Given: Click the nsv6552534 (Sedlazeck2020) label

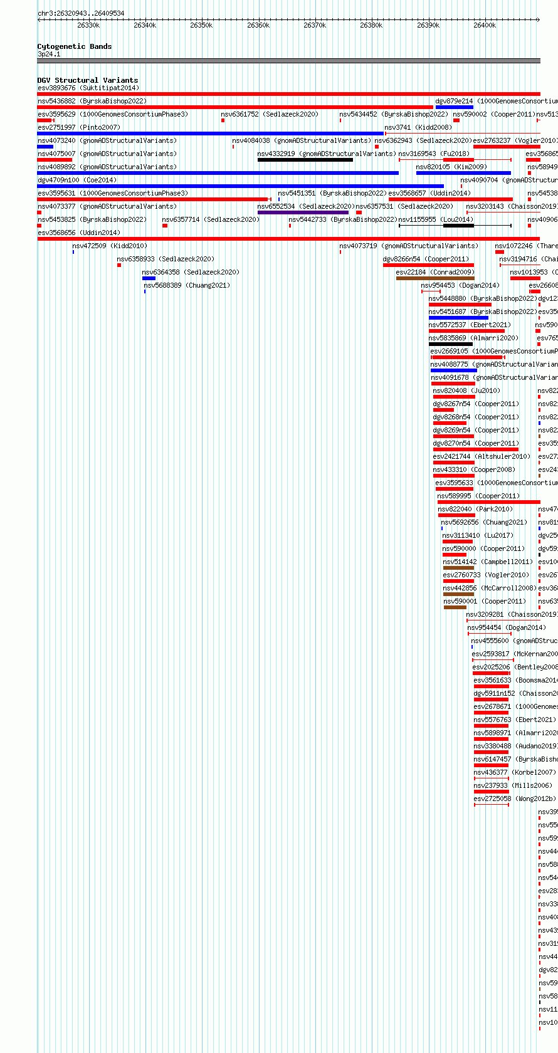Looking at the screenshot, I should (x=306, y=207).
